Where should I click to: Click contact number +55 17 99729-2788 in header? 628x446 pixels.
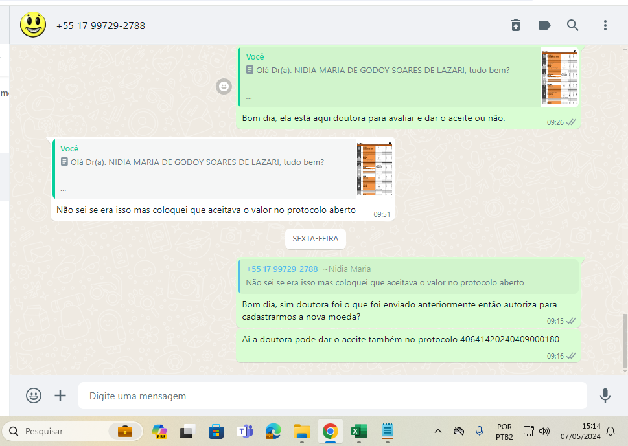(x=101, y=26)
